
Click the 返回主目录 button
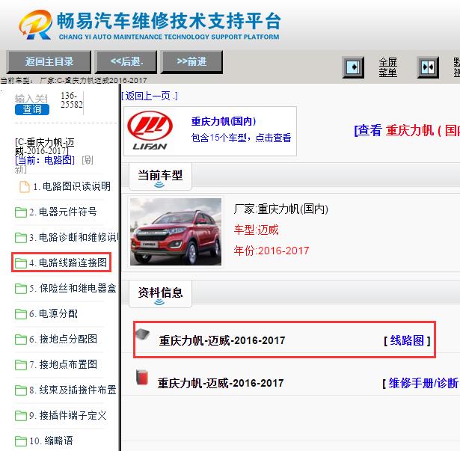(x=49, y=61)
